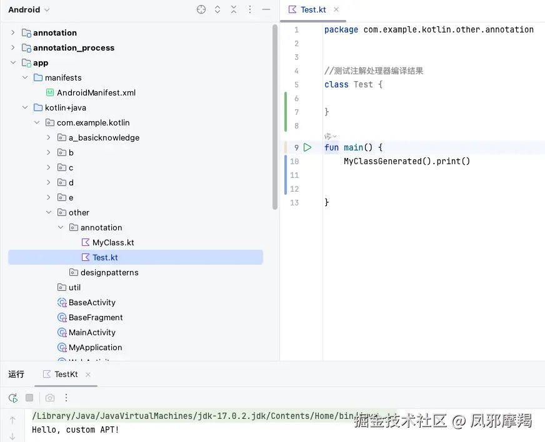This screenshot has height=442, width=545.
Task: Click the manifests folder icon
Action: [38, 77]
